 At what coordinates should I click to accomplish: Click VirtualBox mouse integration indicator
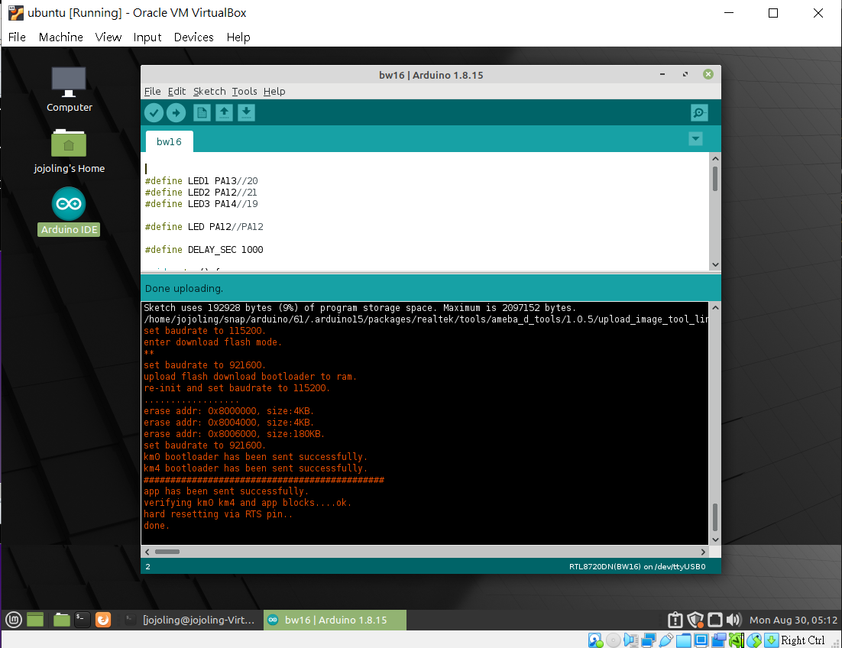[754, 640]
